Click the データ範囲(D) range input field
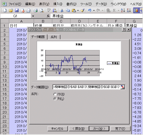143x135 pixels. click(x=86, y=87)
